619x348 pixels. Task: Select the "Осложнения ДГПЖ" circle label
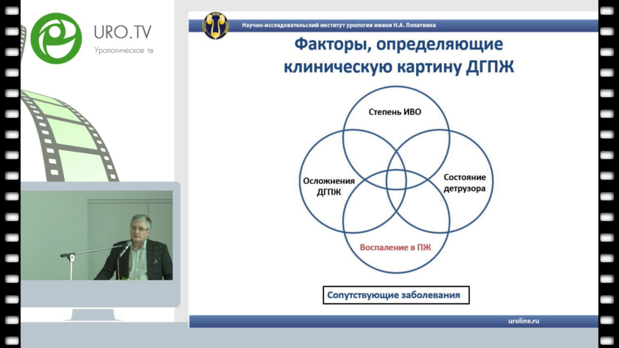[x=328, y=185]
